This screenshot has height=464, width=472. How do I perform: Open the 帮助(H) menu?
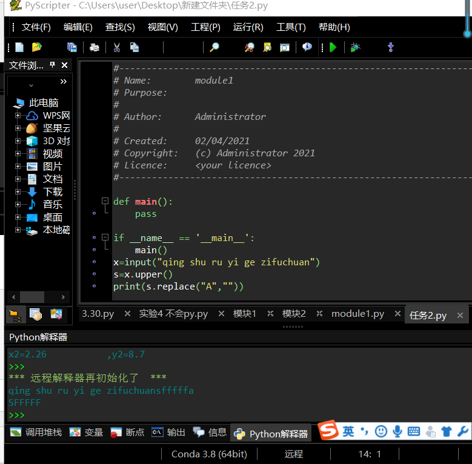pyautogui.click(x=334, y=27)
